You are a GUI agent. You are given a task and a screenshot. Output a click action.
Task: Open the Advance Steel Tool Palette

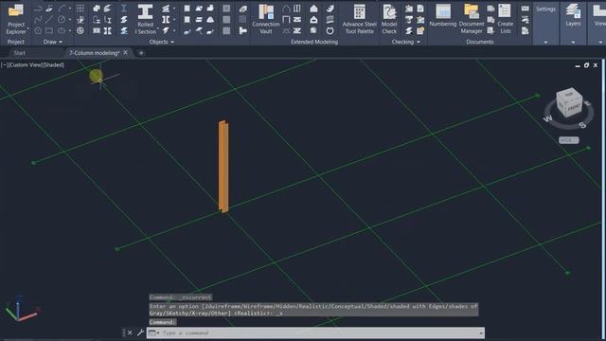click(359, 19)
